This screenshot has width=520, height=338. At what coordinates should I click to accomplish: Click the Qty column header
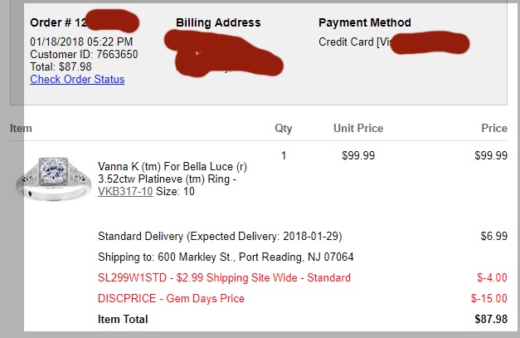[284, 129]
